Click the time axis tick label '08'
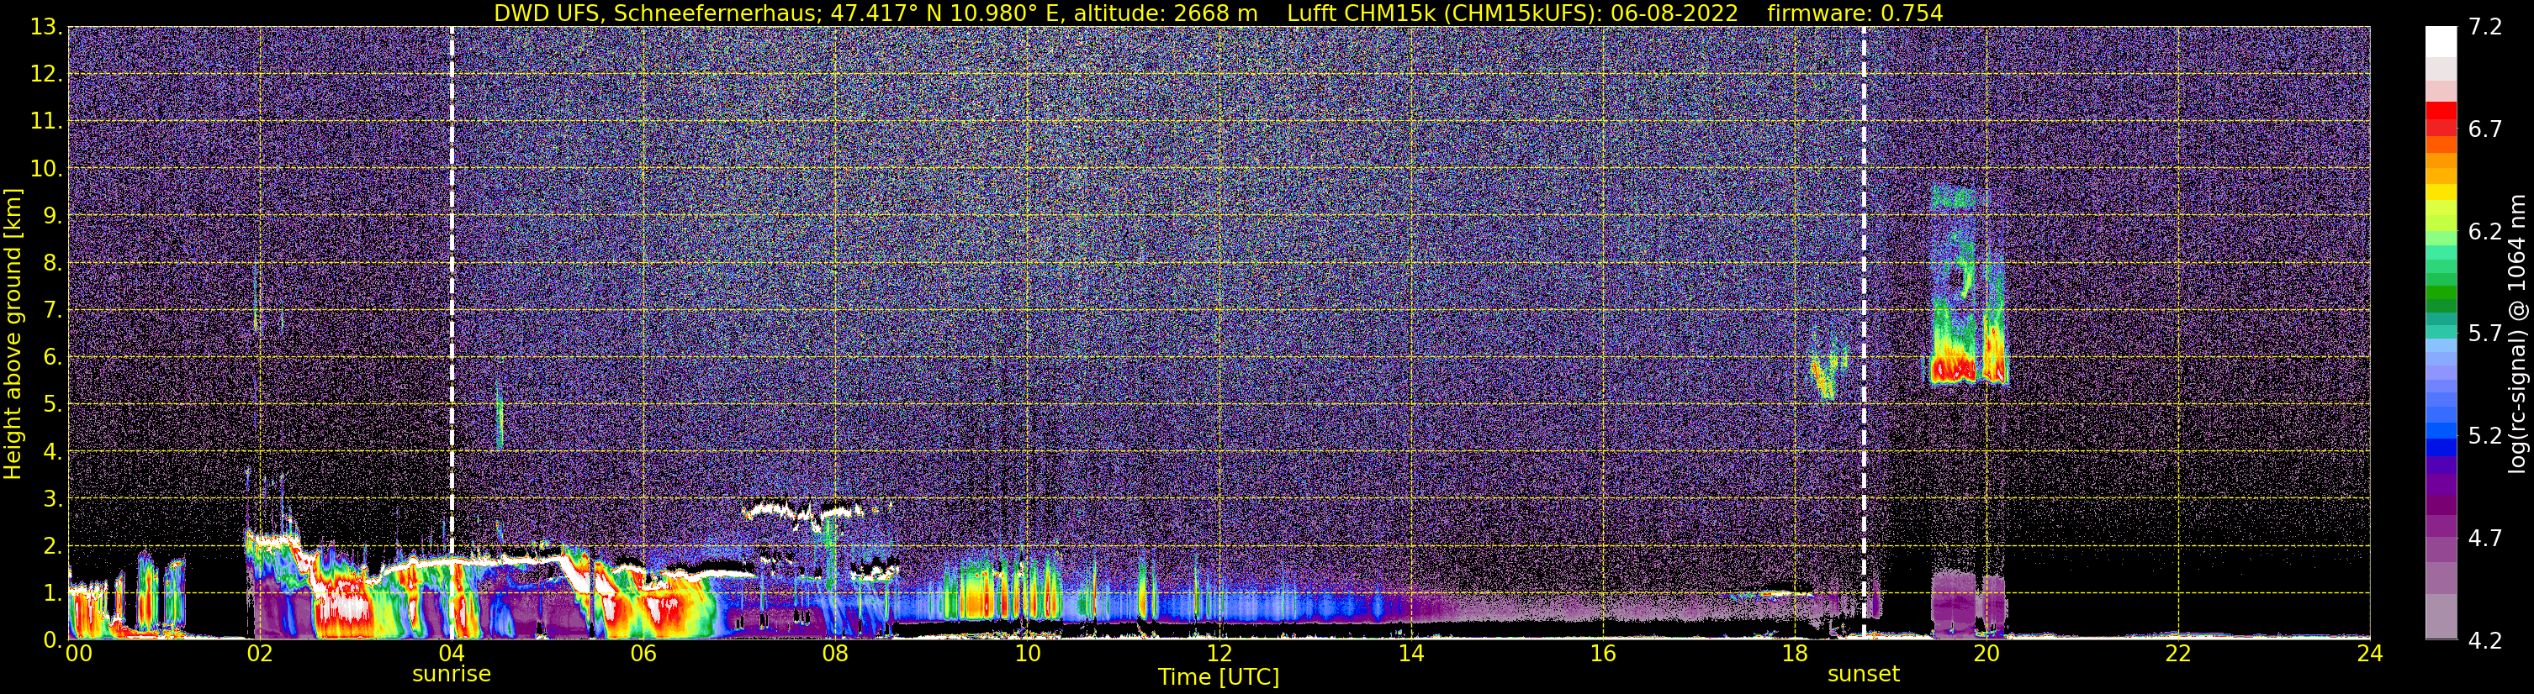The image size is (2534, 694). [835, 654]
